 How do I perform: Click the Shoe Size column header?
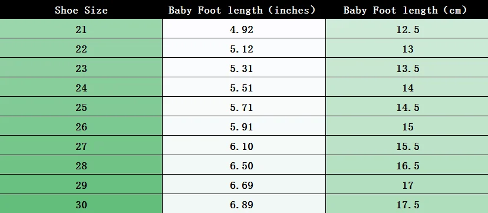point(81,9)
